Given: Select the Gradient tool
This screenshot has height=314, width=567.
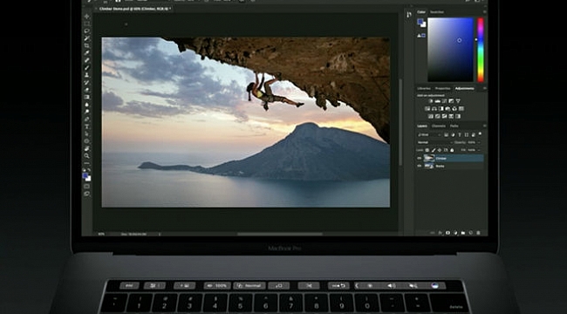Looking at the screenshot, I should [x=86, y=97].
